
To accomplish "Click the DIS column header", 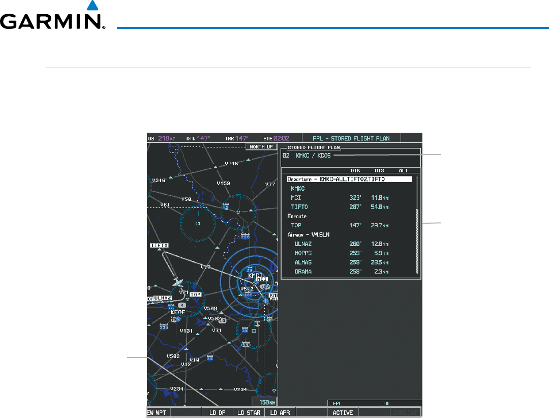I will 380,171.
